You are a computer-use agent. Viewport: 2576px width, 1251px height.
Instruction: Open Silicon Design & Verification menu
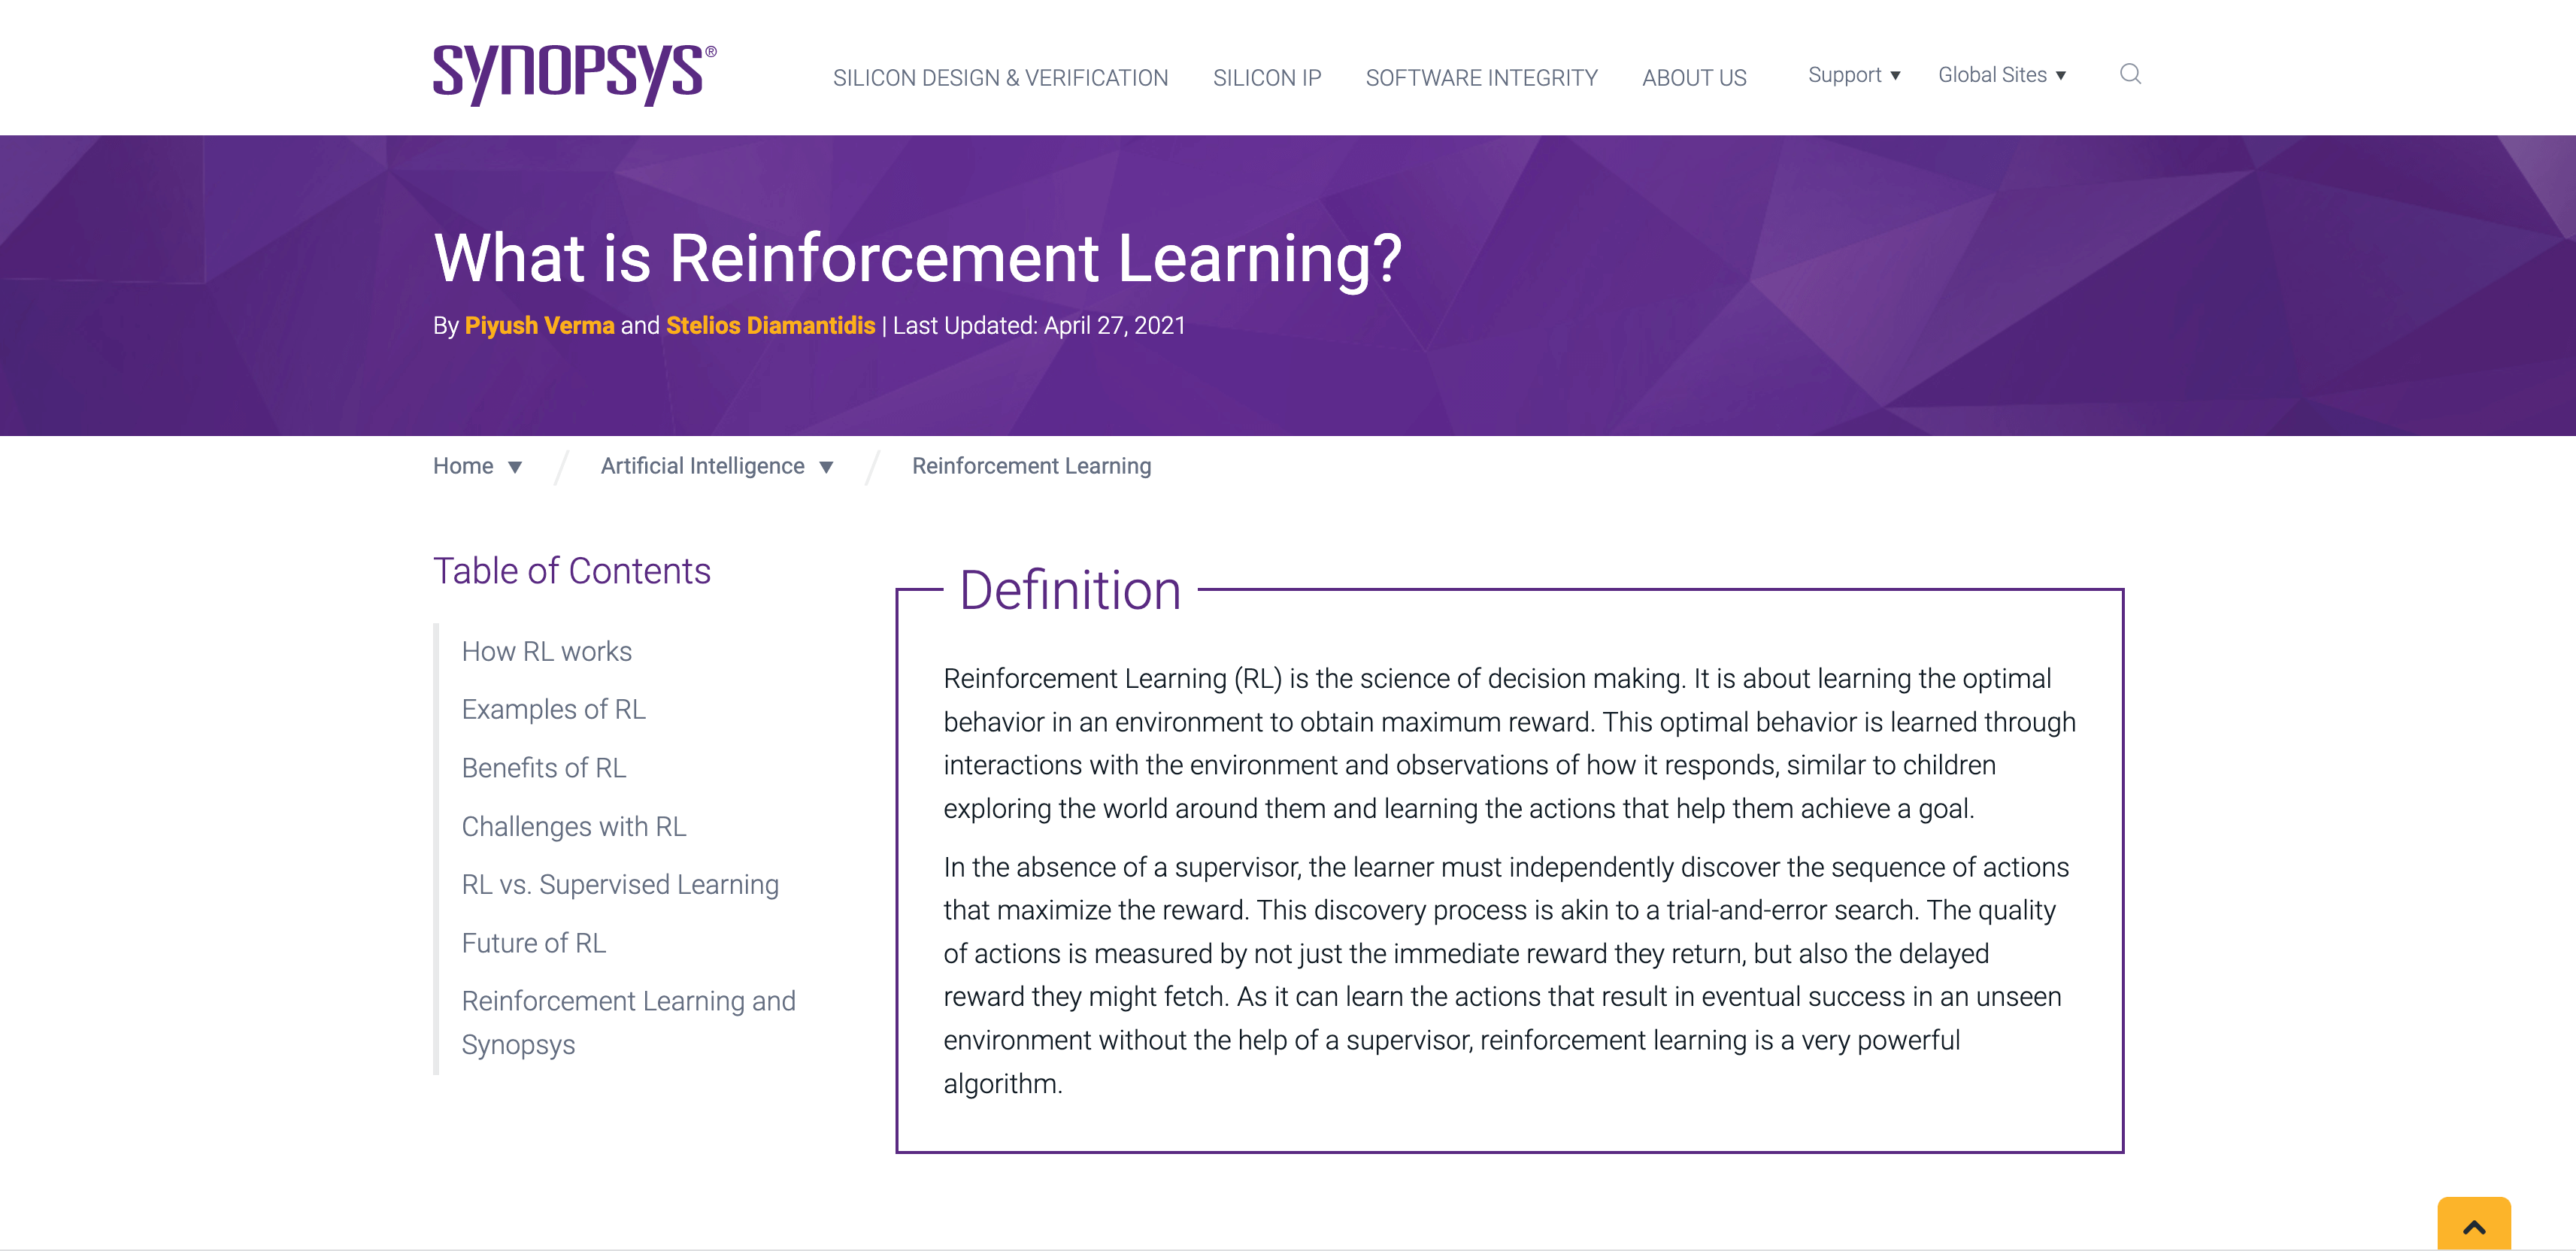pos(1000,78)
